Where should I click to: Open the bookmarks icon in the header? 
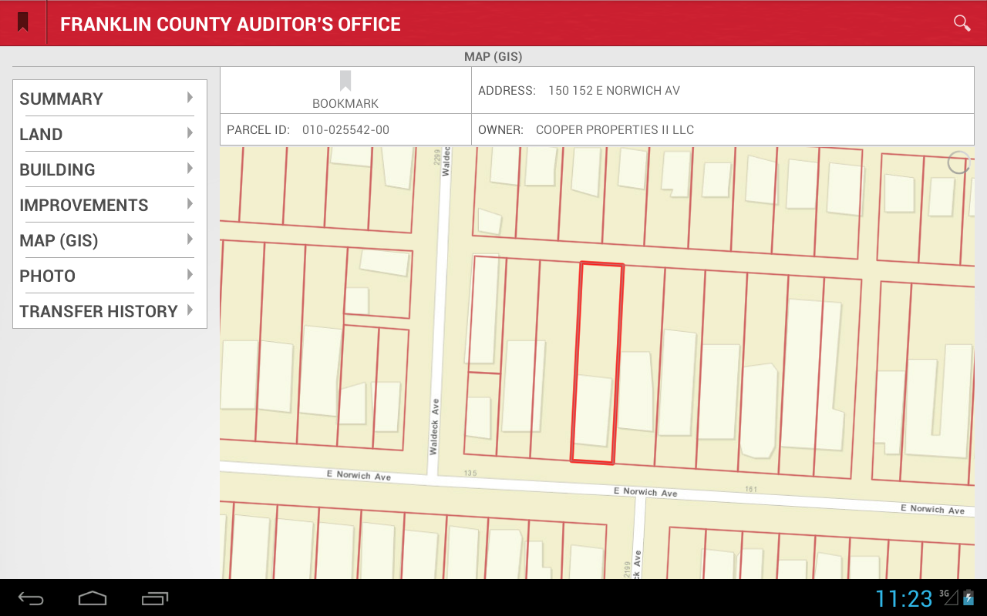coord(23,23)
